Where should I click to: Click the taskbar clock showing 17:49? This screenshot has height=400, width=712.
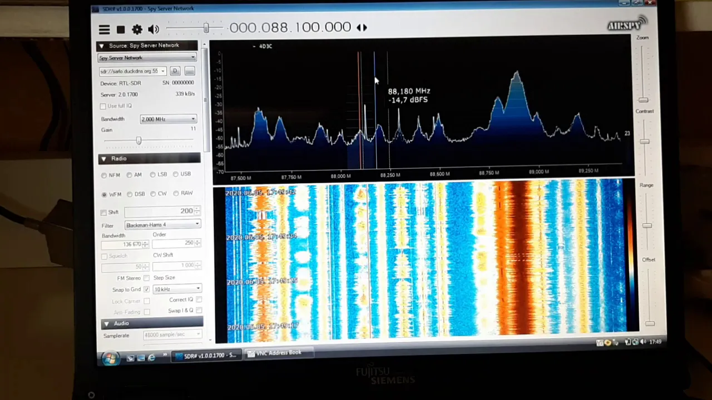pyautogui.click(x=655, y=342)
